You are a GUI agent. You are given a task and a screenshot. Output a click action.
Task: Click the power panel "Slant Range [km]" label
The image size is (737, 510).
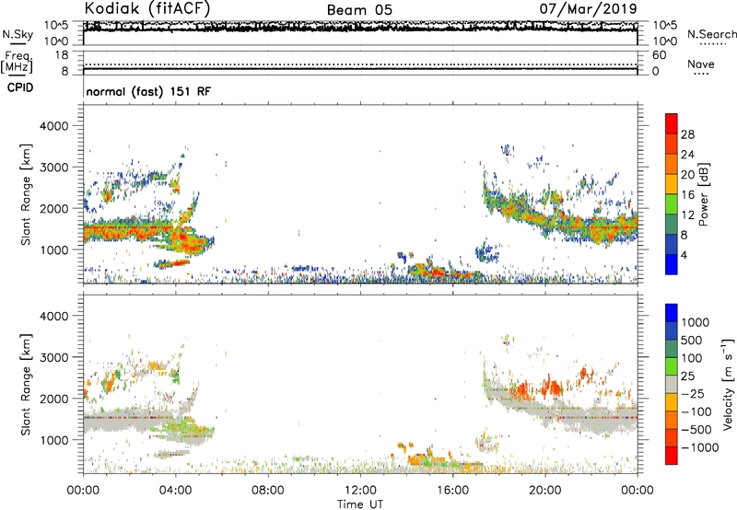26,194
